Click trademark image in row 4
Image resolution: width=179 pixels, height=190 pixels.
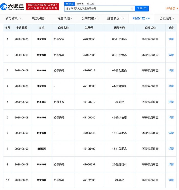(x=42, y=86)
